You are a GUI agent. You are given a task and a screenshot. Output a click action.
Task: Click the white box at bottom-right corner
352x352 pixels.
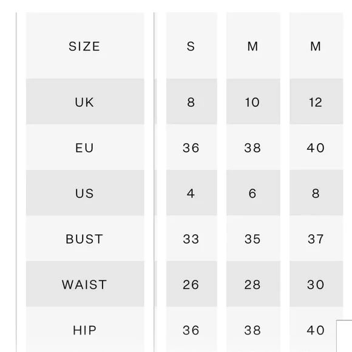tap(344, 336)
